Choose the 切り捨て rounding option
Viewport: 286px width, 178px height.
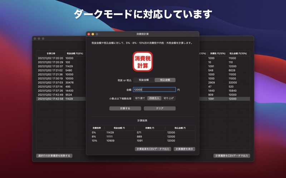click(140, 98)
